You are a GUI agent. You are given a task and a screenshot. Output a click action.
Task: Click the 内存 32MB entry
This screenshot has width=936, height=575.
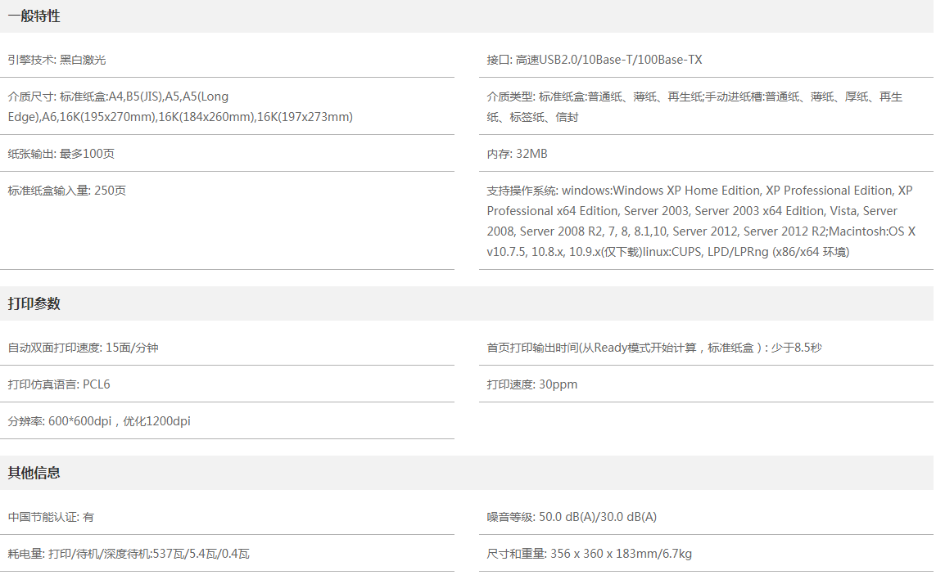517,154
